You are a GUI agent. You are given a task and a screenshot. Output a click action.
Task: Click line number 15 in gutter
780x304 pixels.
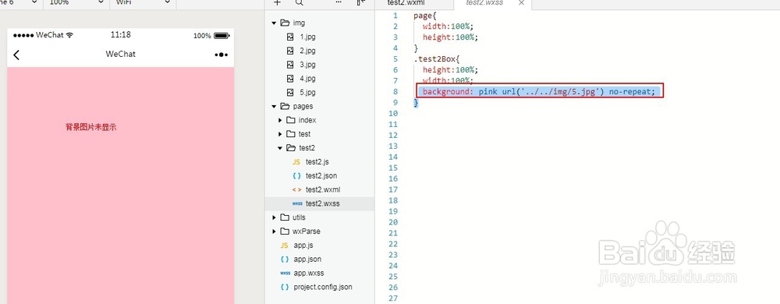tap(393, 168)
